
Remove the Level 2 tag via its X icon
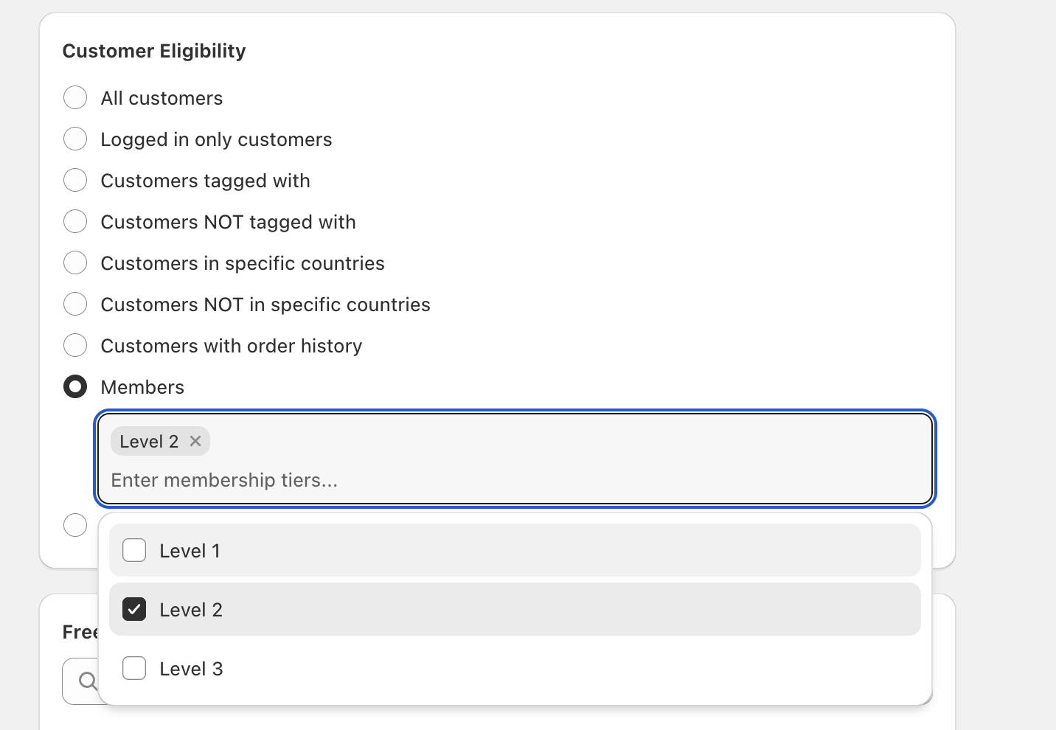tap(195, 441)
